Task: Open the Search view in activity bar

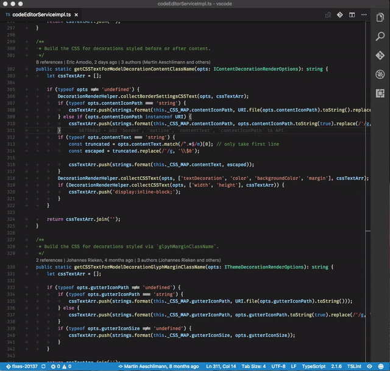Action: pyautogui.click(x=379, y=36)
